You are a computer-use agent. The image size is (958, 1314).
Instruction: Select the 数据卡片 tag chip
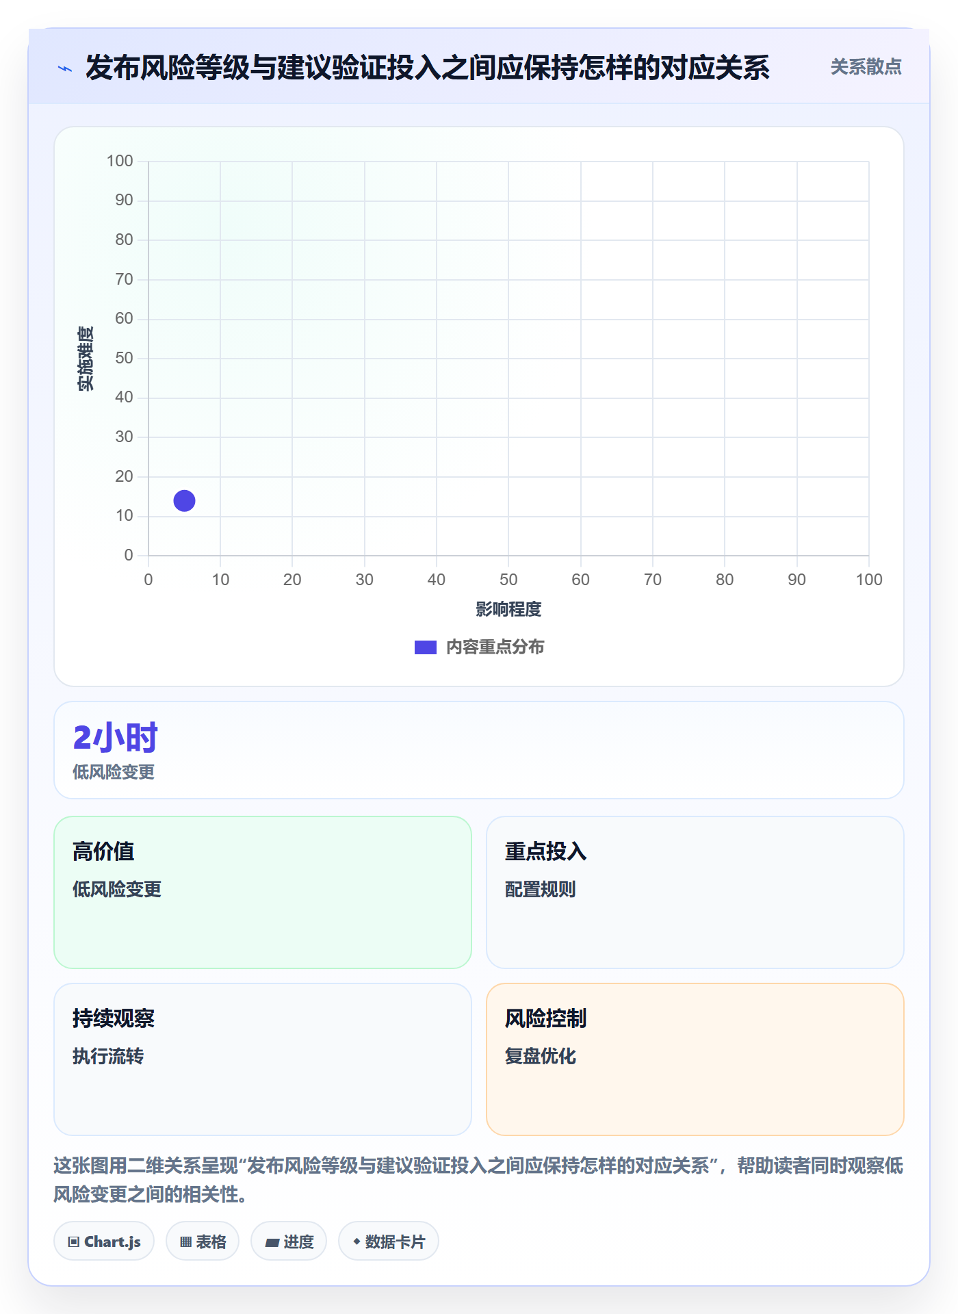pos(388,1241)
